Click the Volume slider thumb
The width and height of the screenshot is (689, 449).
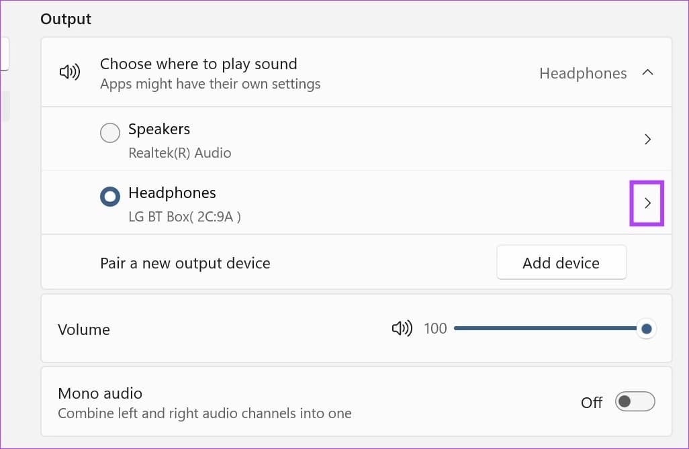646,329
